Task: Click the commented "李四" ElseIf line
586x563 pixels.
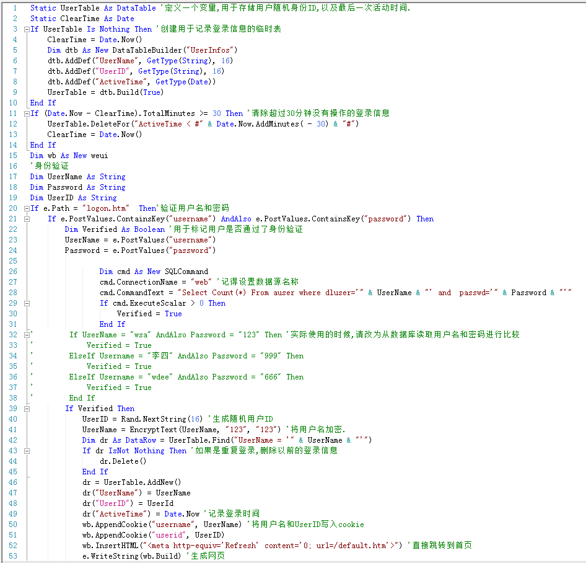Action: click(x=186, y=356)
